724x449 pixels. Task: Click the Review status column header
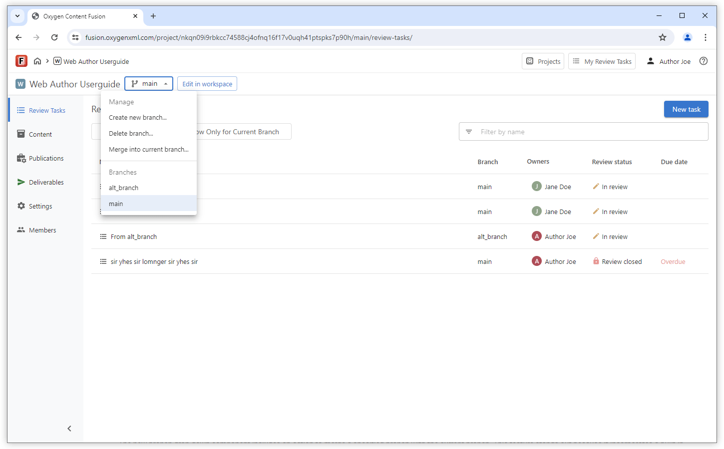(612, 162)
